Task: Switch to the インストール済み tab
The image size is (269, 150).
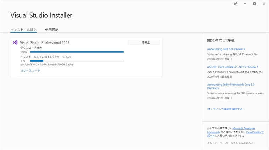Action: pyautogui.click(x=23, y=30)
